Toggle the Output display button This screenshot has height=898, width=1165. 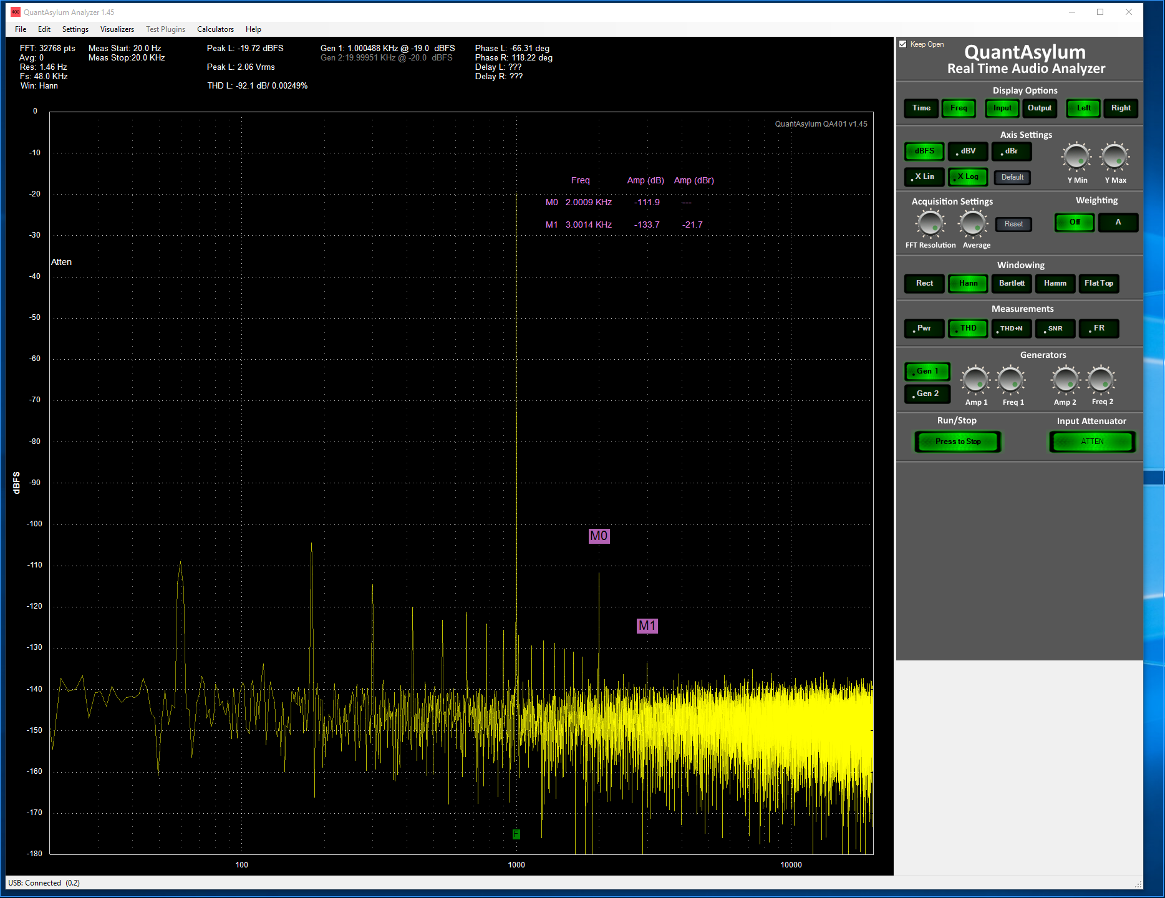click(x=1040, y=108)
